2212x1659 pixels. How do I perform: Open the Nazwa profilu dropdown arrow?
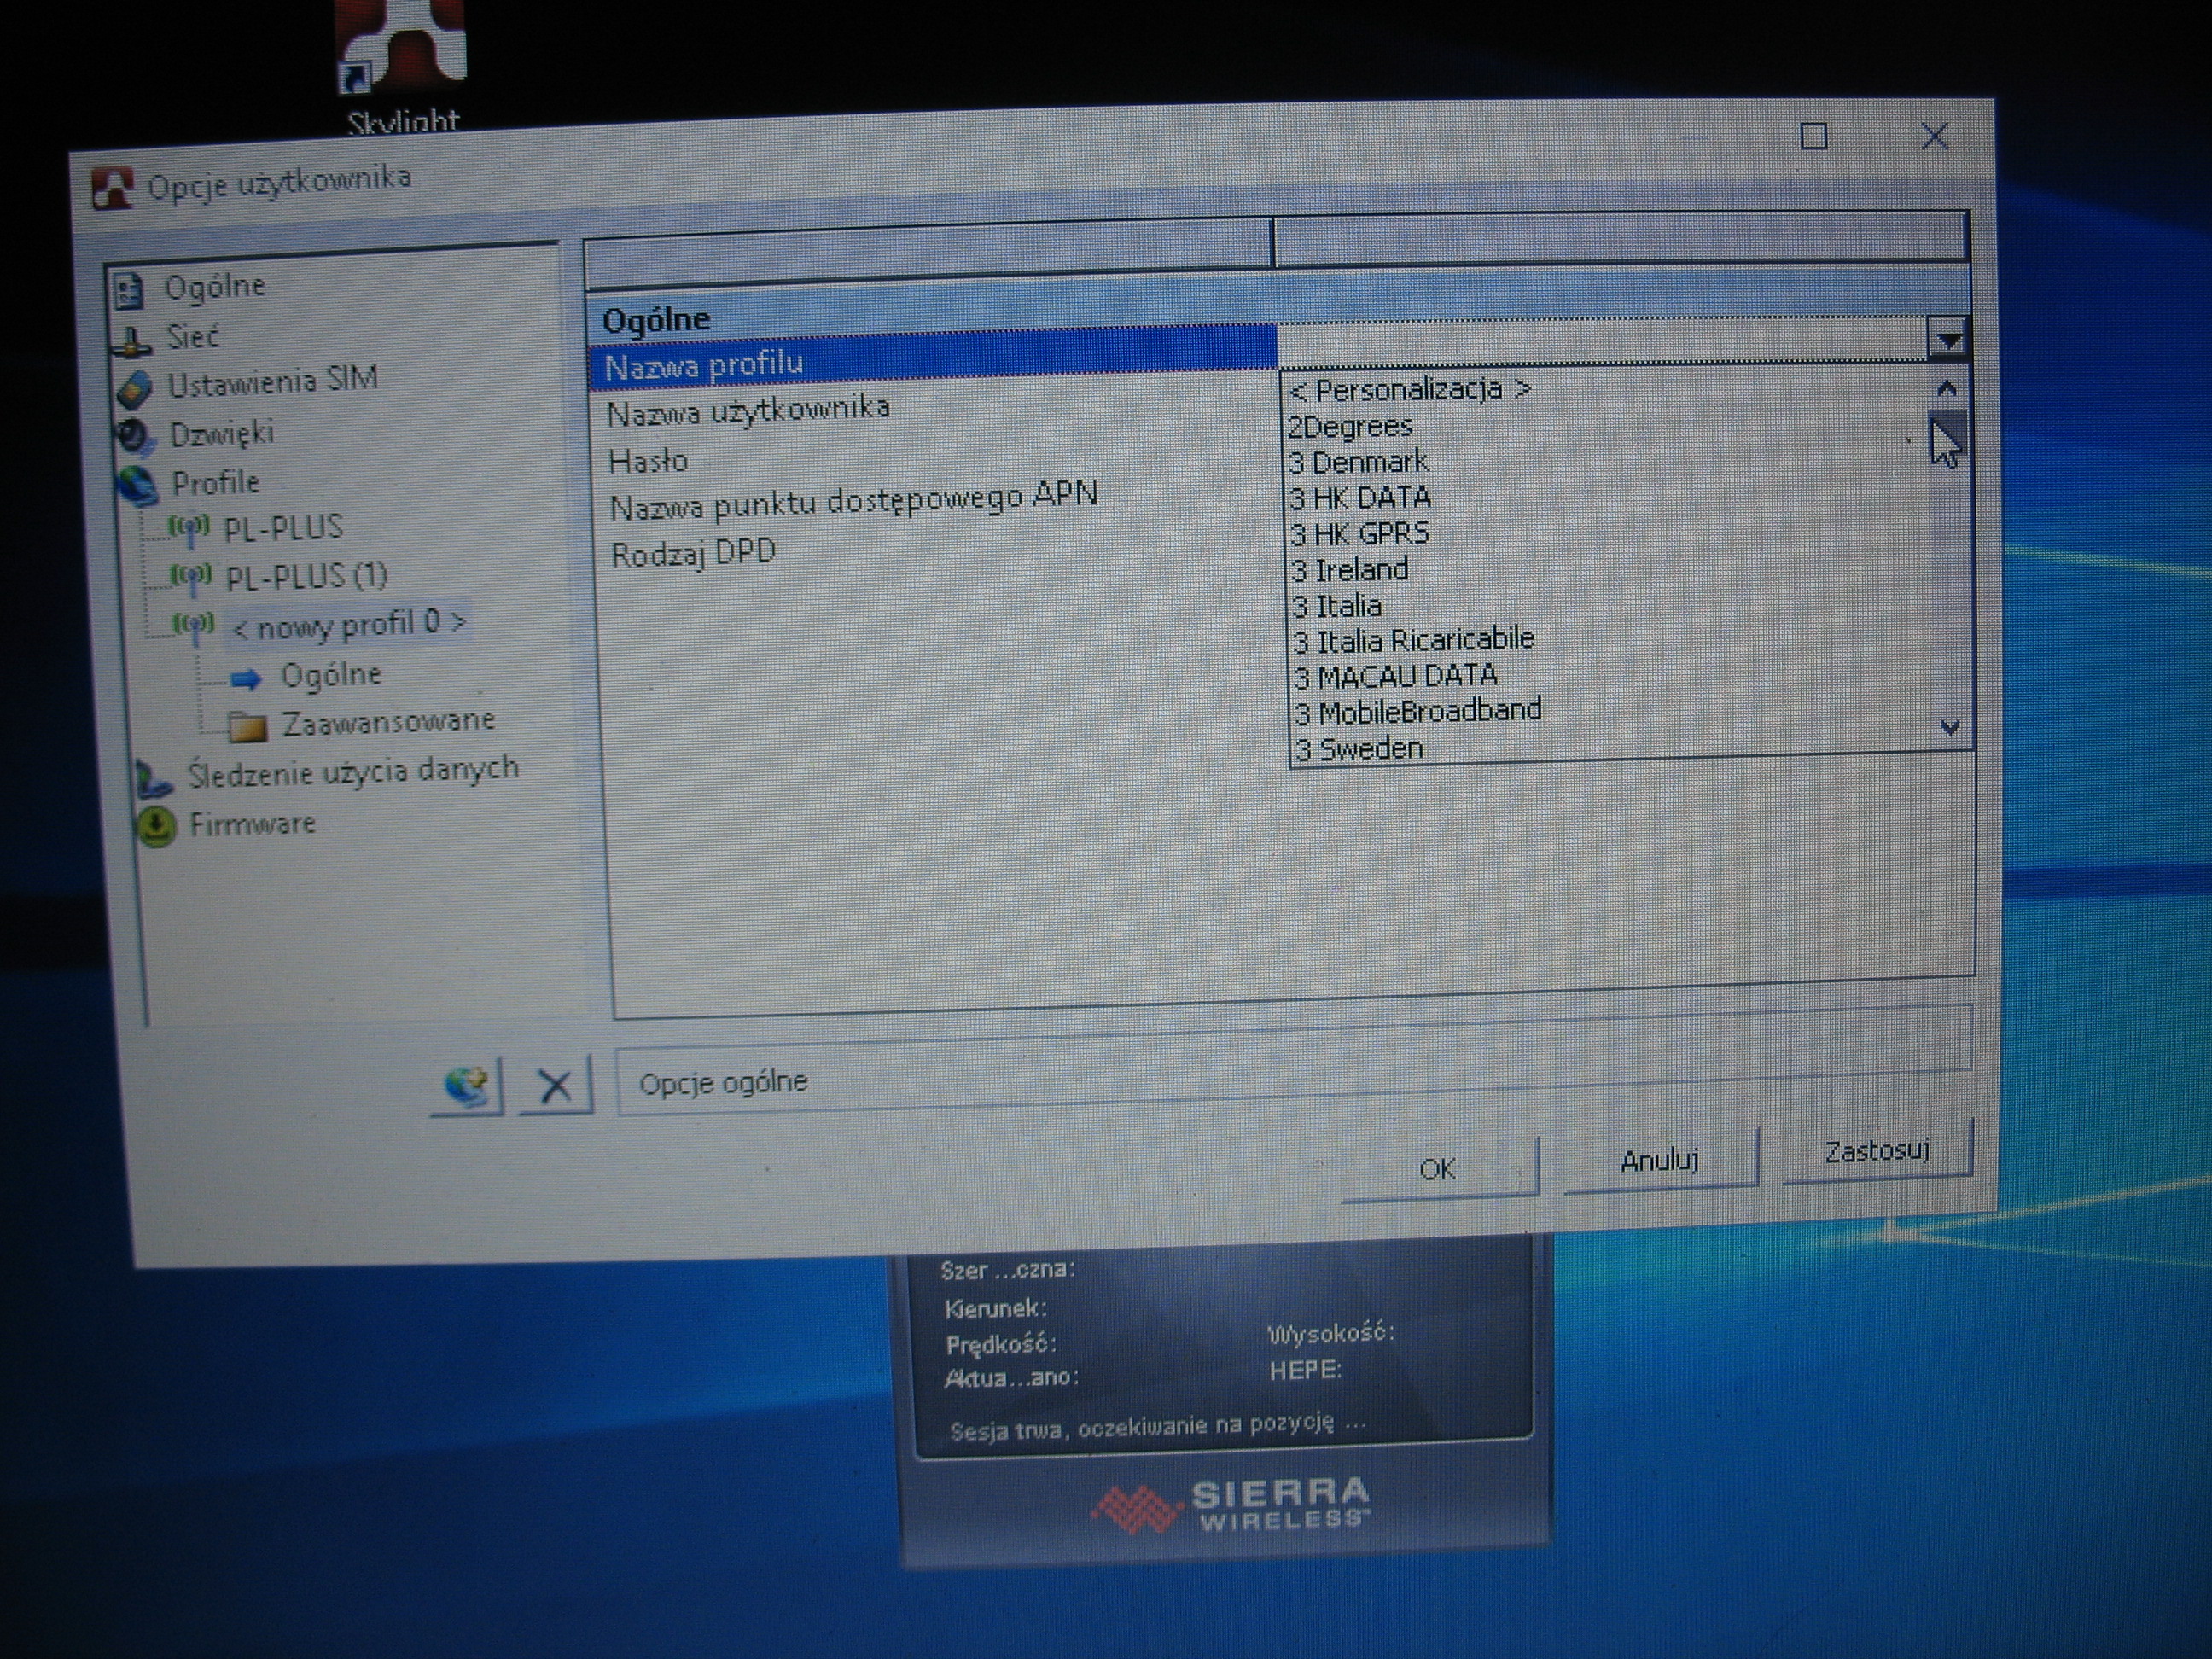1947,340
